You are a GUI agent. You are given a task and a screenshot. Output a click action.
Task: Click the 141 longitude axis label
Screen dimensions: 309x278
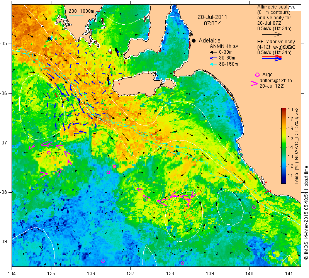(289, 273)
